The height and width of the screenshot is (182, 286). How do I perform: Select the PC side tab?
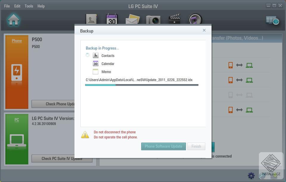(17, 120)
